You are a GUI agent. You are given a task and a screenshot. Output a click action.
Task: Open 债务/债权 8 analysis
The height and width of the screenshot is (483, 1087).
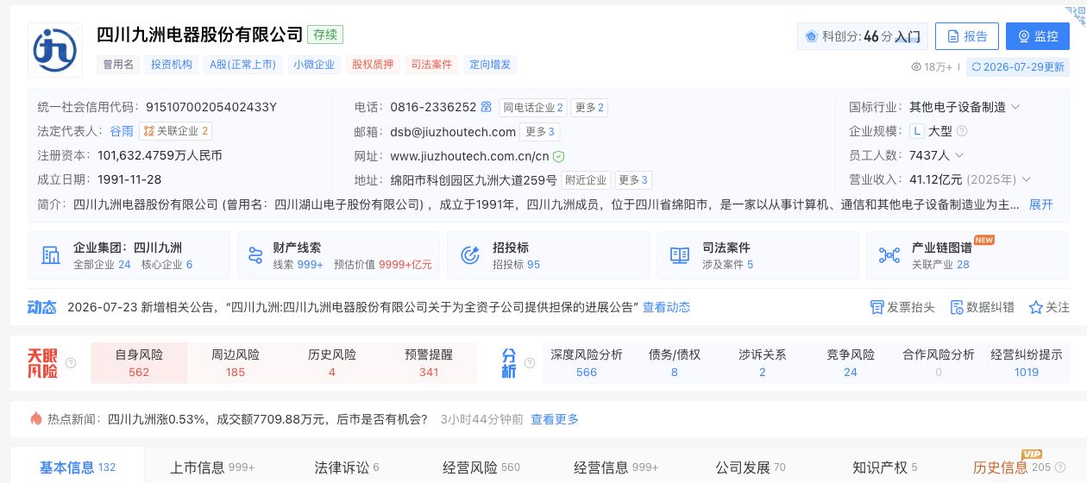pos(675,363)
